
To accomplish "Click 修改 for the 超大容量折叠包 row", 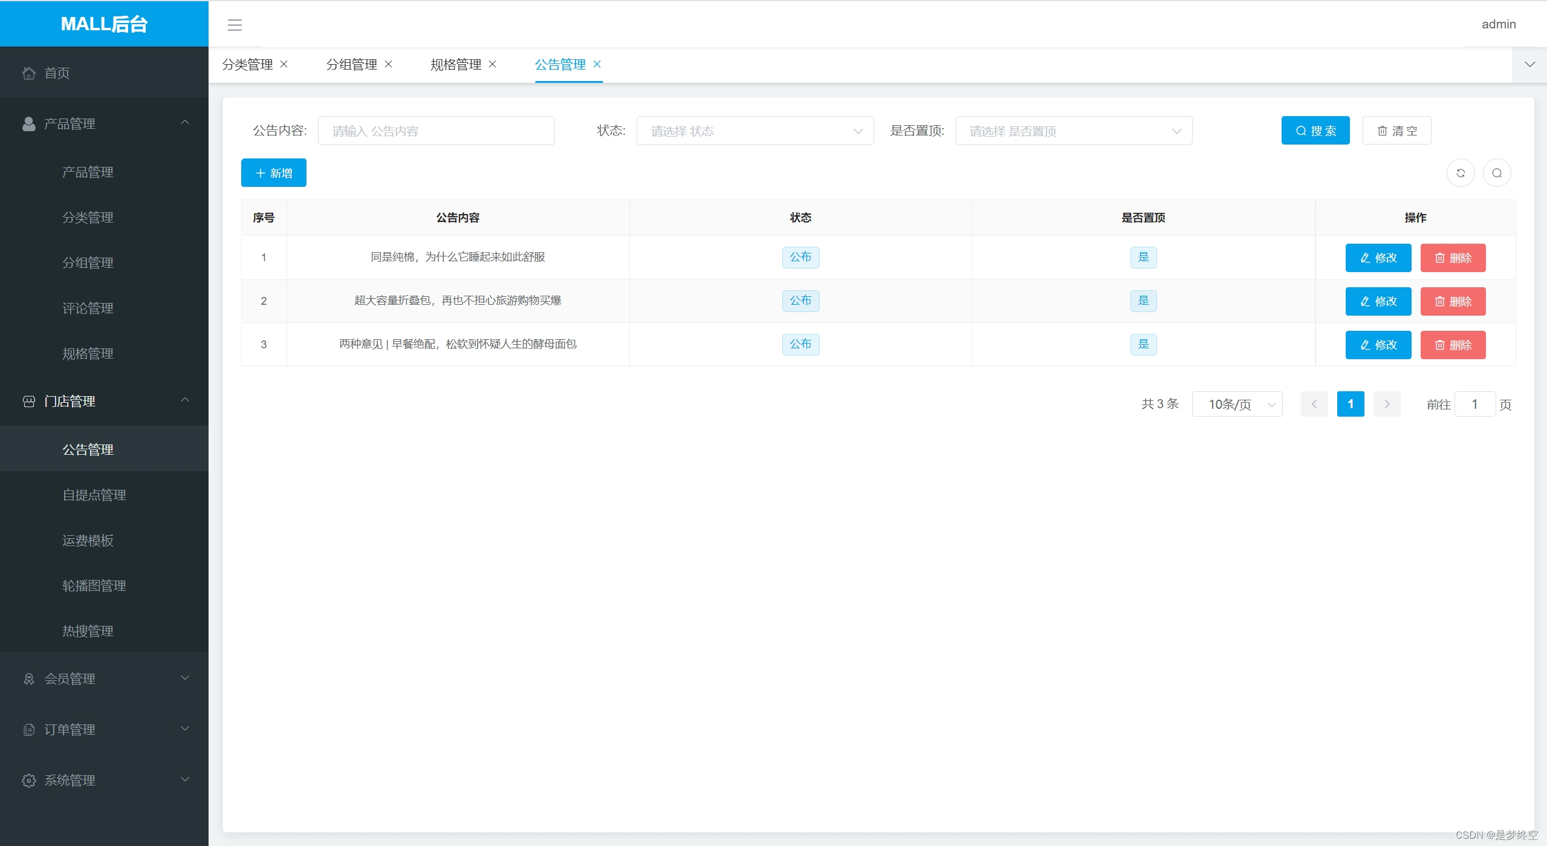I will 1378,302.
